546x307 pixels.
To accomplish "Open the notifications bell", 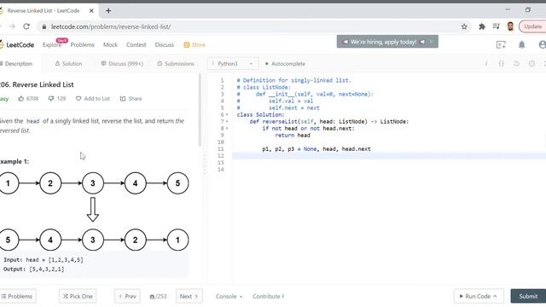I will coord(521,44).
